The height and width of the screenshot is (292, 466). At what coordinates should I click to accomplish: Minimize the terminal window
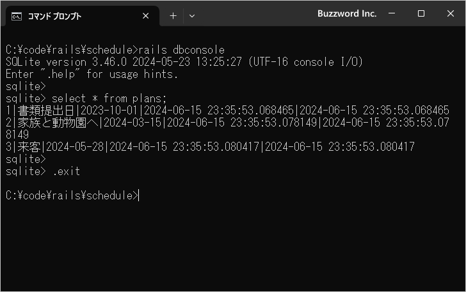pos(392,13)
